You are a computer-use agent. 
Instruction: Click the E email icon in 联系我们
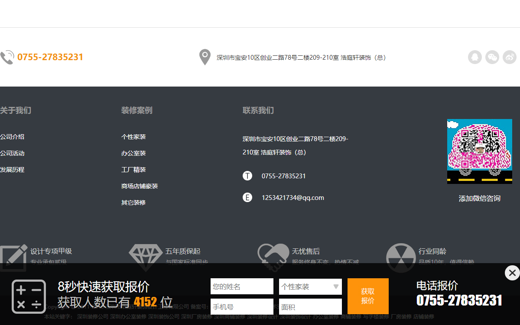pyautogui.click(x=247, y=197)
